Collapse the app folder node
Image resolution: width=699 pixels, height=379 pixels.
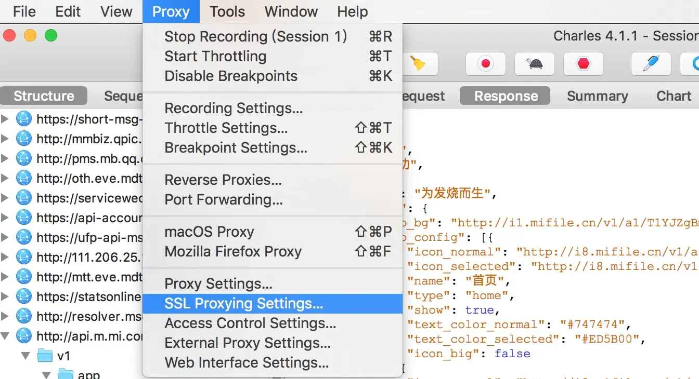pos(46,375)
